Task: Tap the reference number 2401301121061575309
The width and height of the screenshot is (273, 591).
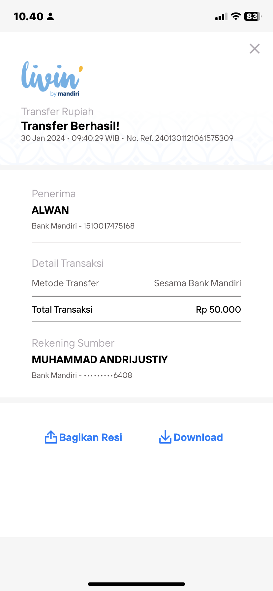Action: pyautogui.click(x=194, y=138)
